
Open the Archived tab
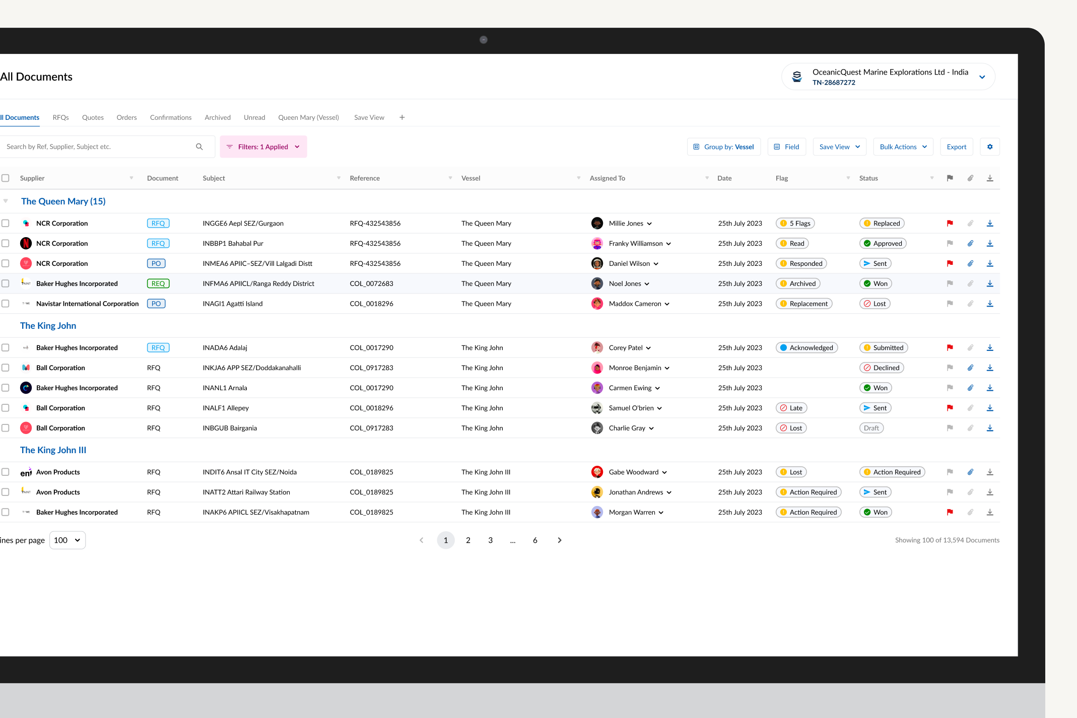(218, 117)
